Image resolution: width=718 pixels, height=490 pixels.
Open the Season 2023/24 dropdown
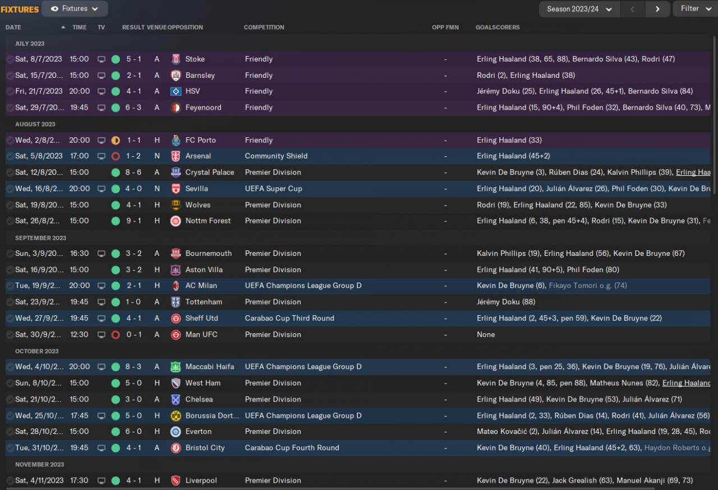[x=579, y=9]
